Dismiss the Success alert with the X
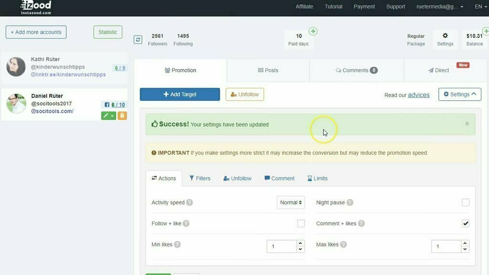Viewport: 489px width, 275px height. point(467,124)
